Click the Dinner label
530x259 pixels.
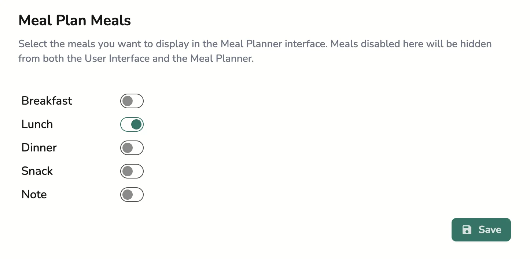point(39,148)
